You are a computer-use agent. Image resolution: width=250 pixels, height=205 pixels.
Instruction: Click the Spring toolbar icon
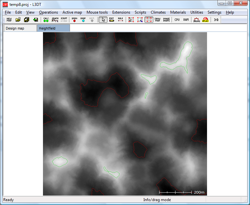click(197, 20)
